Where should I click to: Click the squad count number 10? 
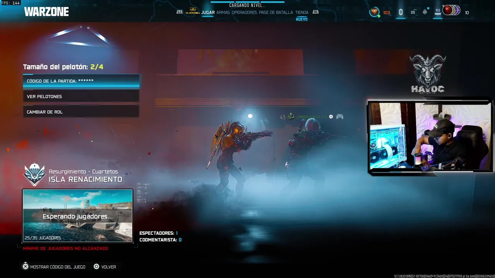(467, 13)
